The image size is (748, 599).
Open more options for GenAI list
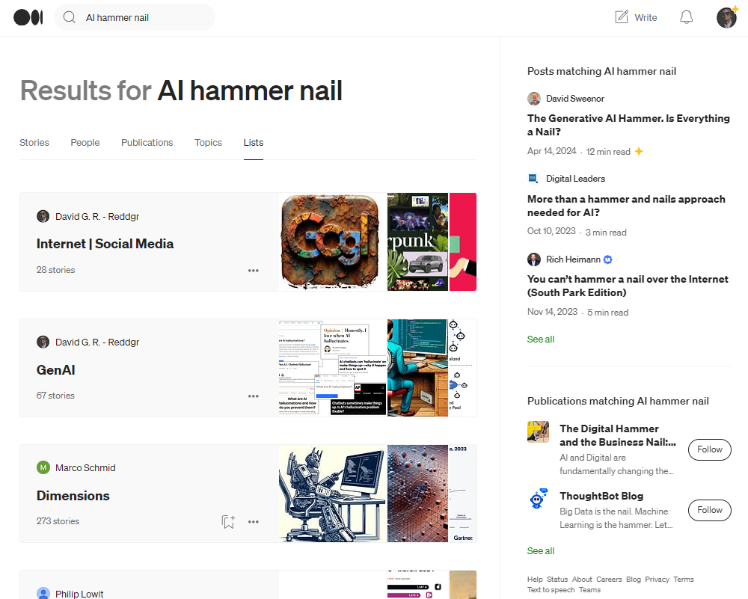coord(254,396)
